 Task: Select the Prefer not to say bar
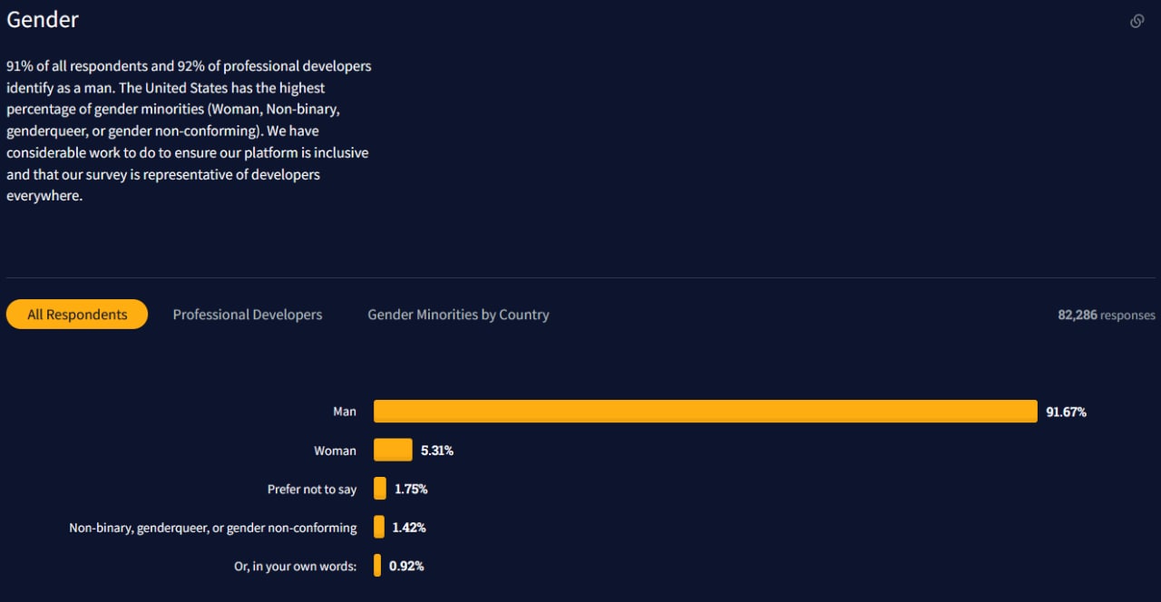pyautogui.click(x=380, y=489)
